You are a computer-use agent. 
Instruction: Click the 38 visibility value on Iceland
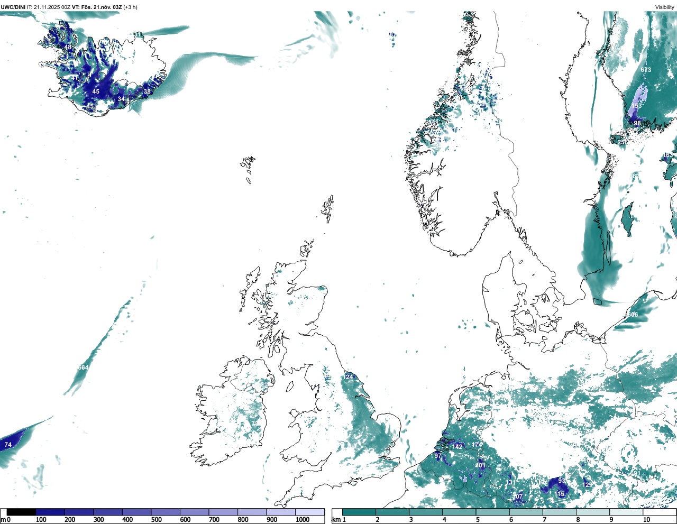point(147,91)
